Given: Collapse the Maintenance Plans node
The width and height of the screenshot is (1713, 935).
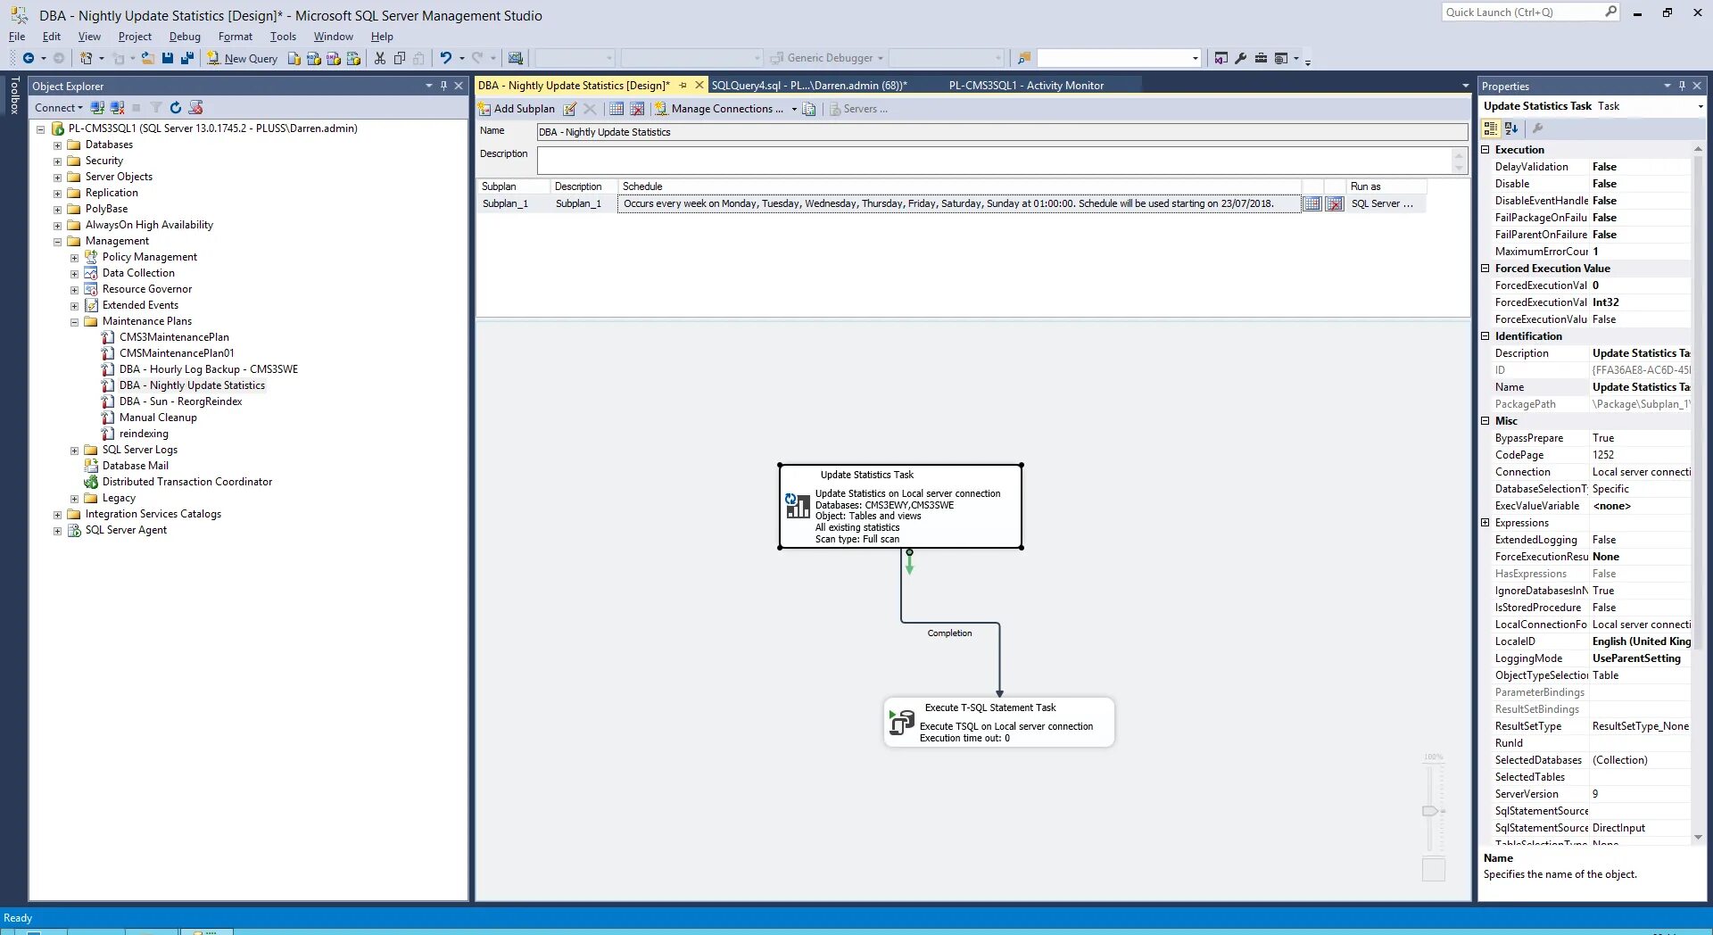Looking at the screenshot, I should click(x=75, y=322).
